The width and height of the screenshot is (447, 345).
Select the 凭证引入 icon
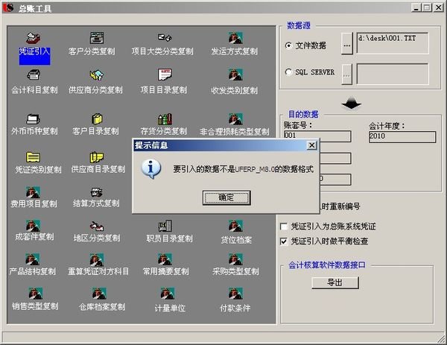click(x=34, y=38)
